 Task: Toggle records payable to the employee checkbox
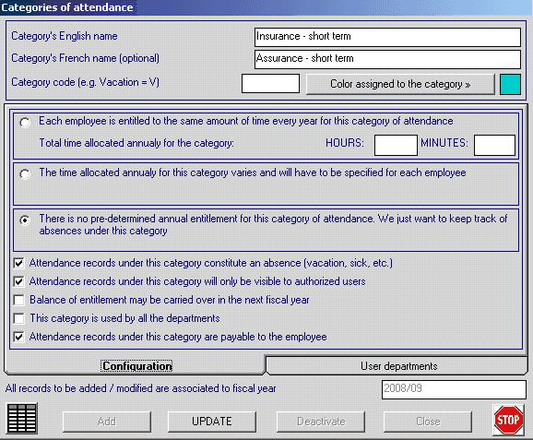[19, 337]
